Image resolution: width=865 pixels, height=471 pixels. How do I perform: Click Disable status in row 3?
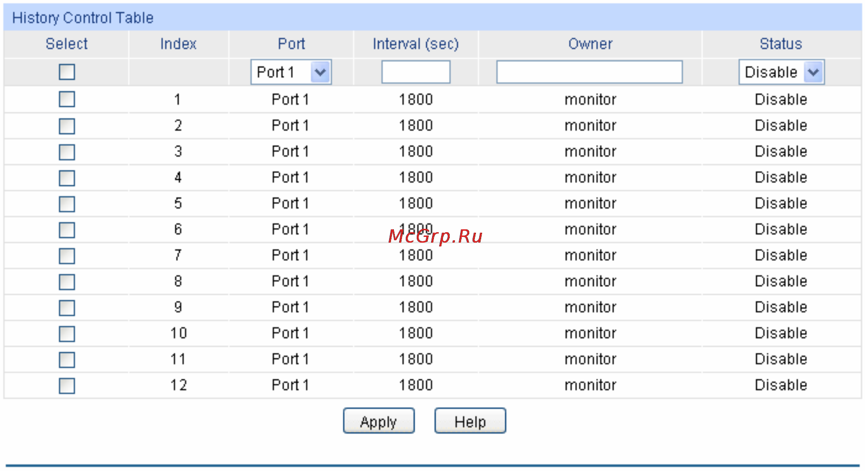click(x=781, y=151)
